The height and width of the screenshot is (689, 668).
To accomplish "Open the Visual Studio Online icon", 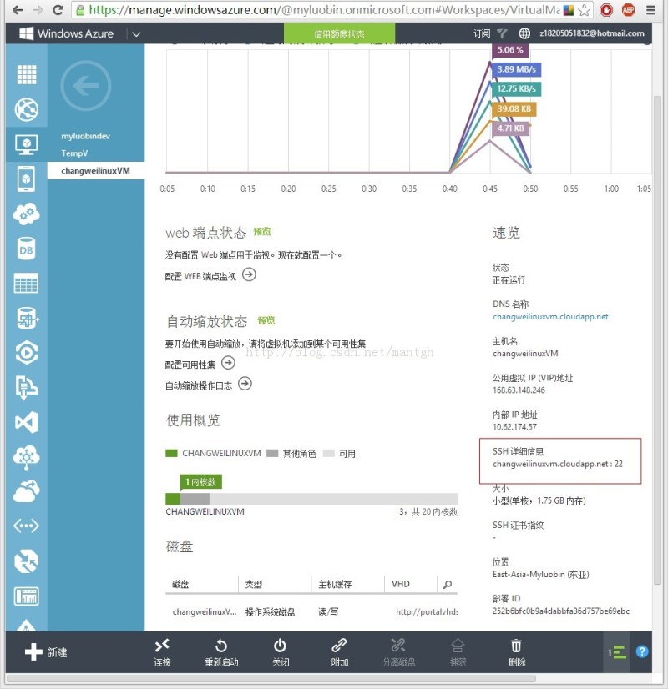I will (27, 422).
